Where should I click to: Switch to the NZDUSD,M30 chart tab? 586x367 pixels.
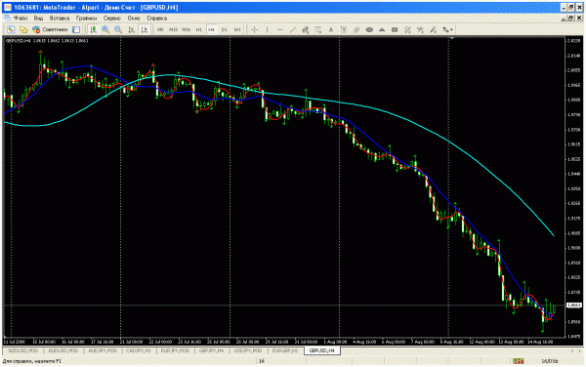(23, 350)
